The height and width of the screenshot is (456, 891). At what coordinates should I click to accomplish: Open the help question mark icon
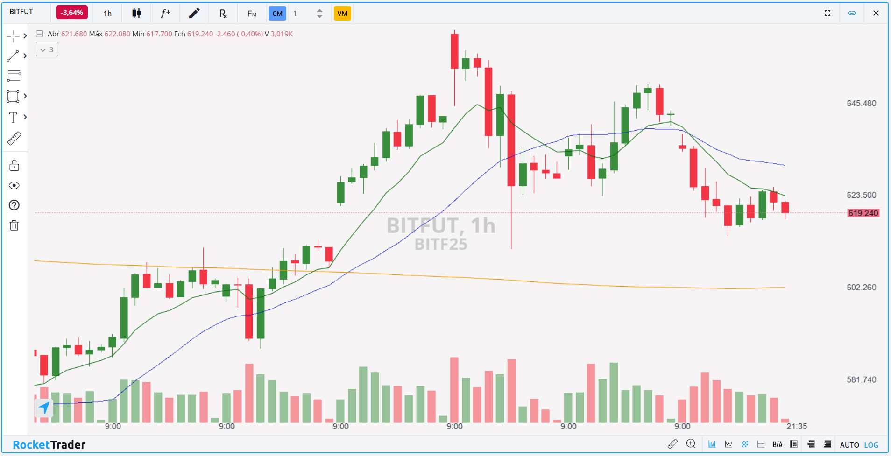point(14,205)
